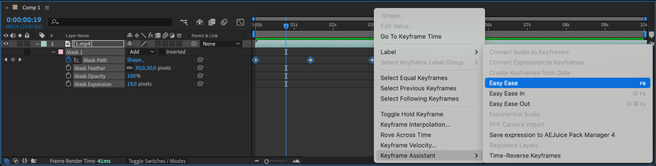Add keyframe at current time diamond
This screenshot has width=656, height=166.
13,60
